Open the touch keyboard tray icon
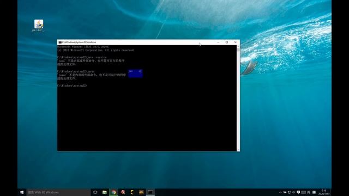This screenshot has width=349, height=196. [x=303, y=192]
